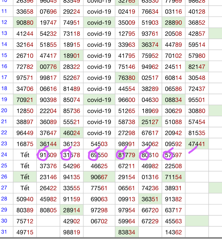The image size is (222, 242).
Task: Select row number 17 link
Action: tap(4, 78)
